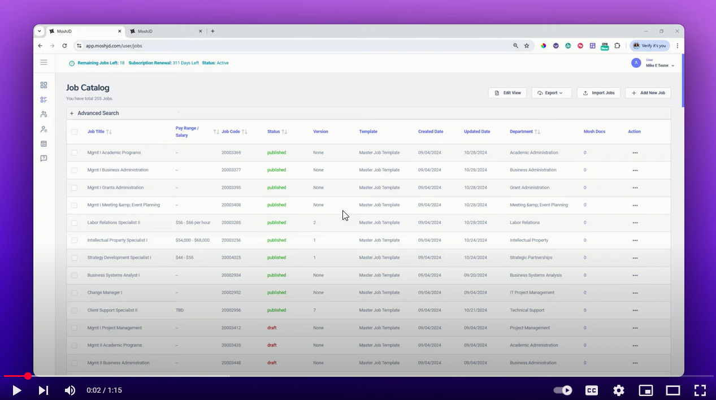
Task: Open actions menu for Labor Relations Specialist II
Action: [x=635, y=223]
